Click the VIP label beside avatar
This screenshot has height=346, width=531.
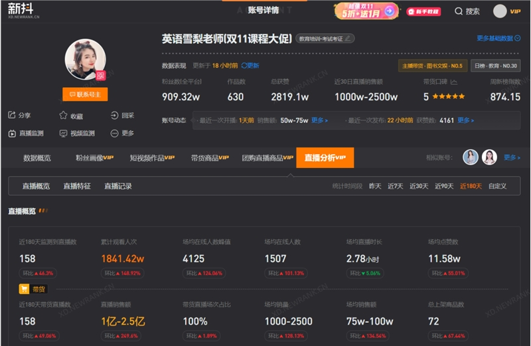(515, 11)
